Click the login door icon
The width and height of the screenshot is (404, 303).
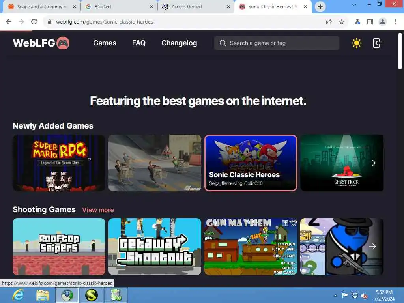click(378, 43)
